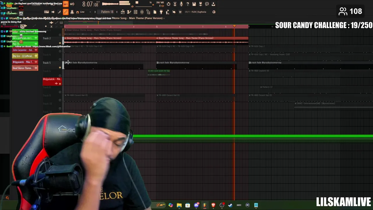Open the project picker page icon
373x210 pixels.
click(155, 12)
